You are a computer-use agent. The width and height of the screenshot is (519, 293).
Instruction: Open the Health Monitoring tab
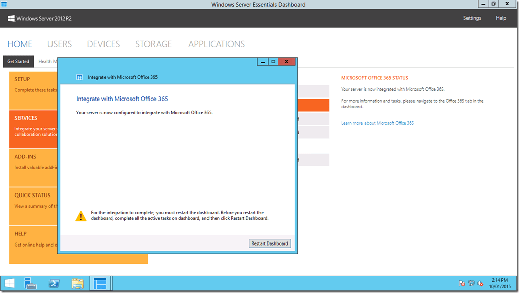tap(48, 61)
